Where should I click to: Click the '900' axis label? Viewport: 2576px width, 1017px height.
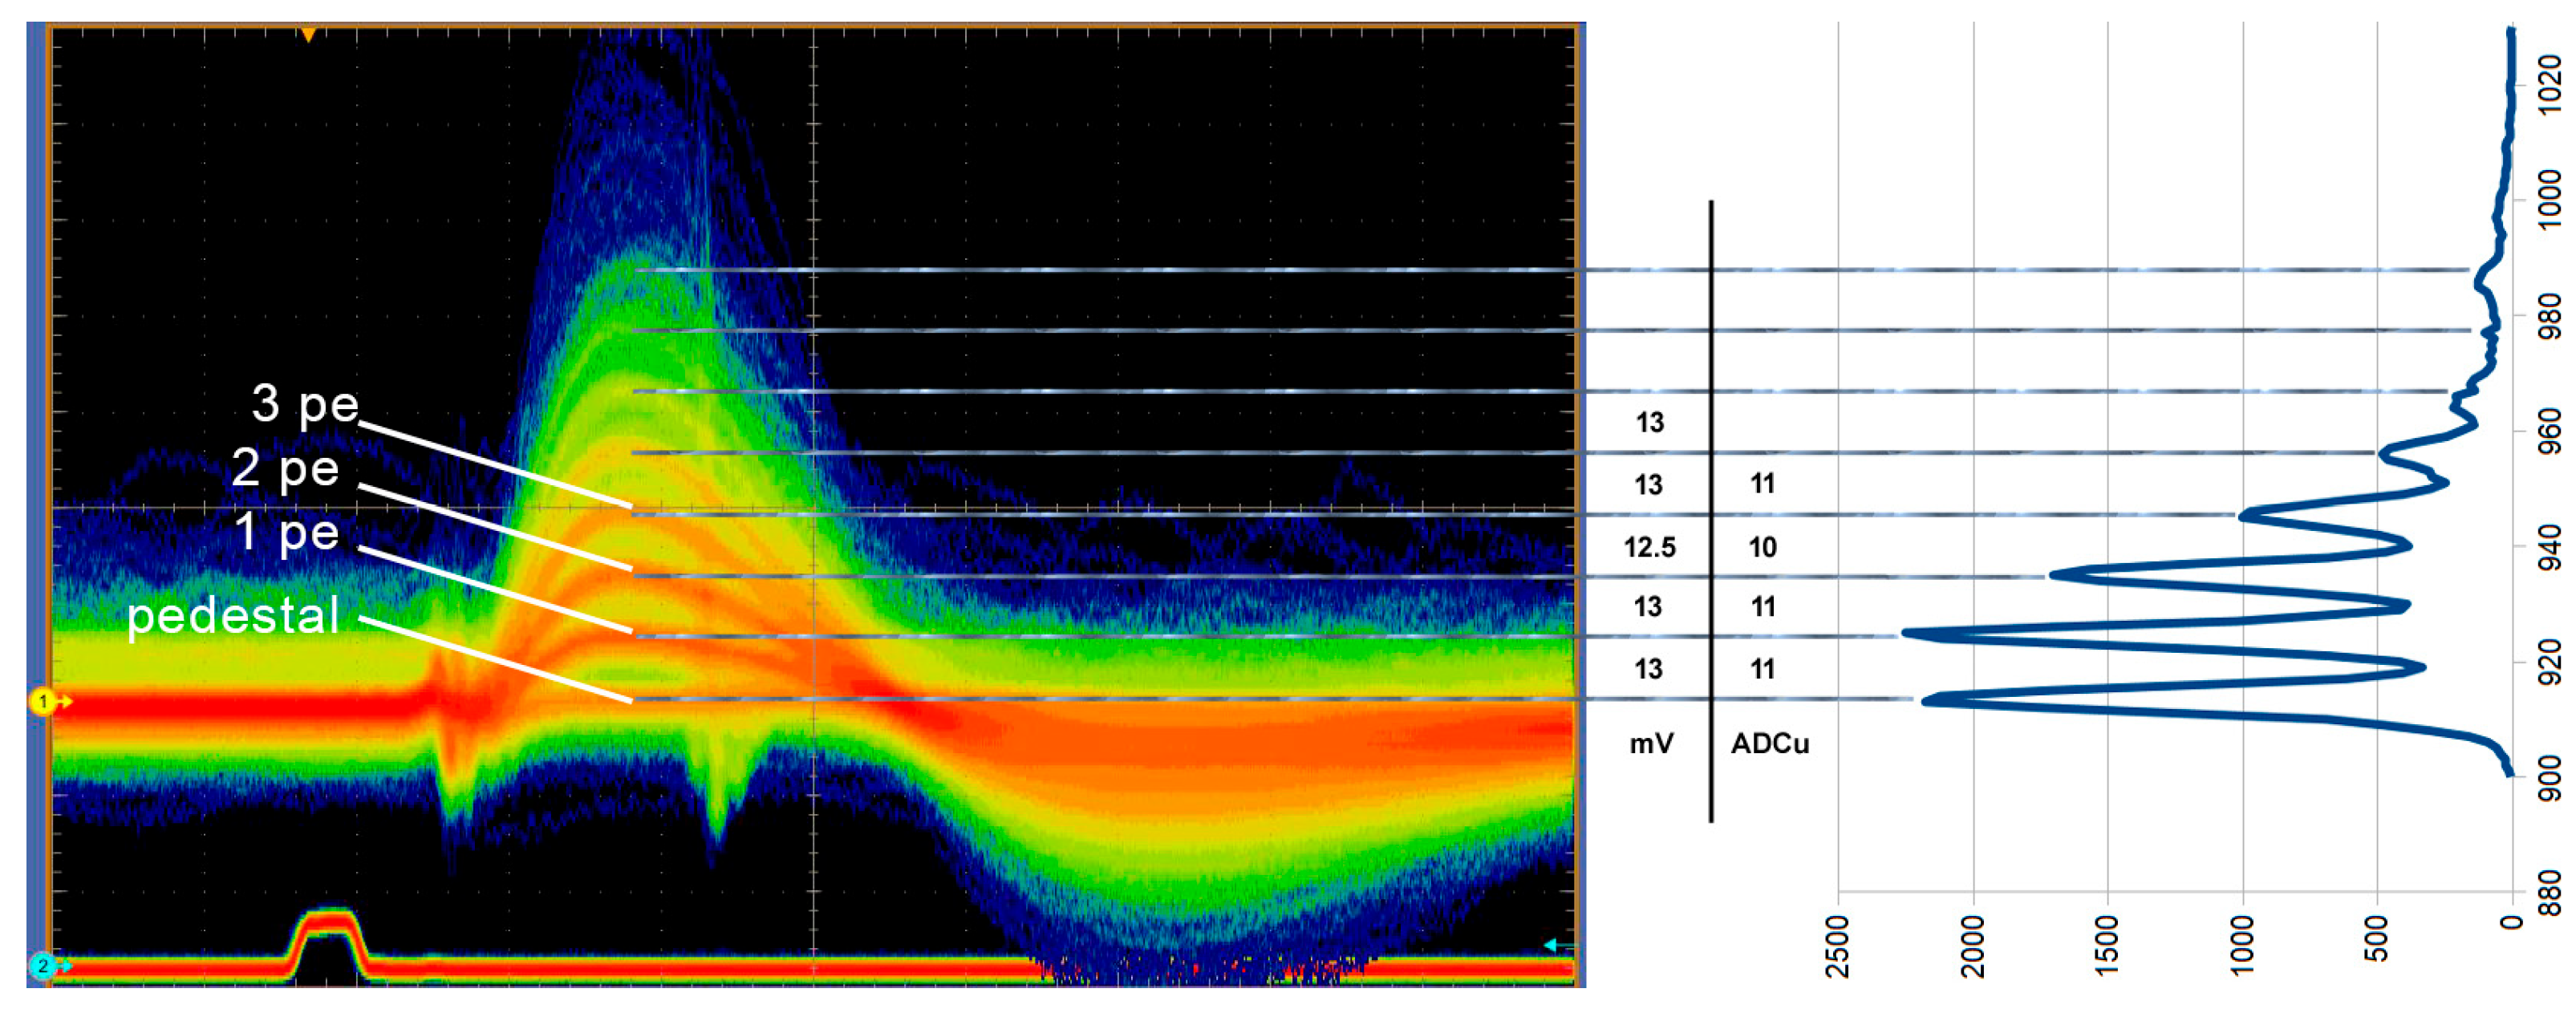point(2550,778)
